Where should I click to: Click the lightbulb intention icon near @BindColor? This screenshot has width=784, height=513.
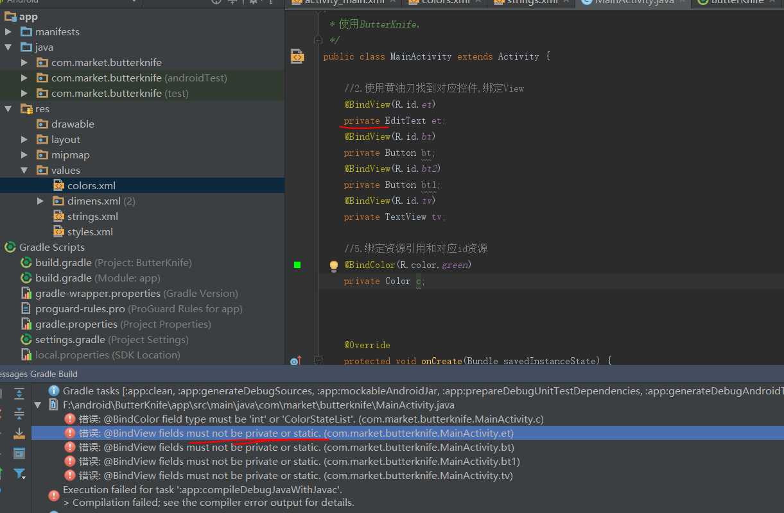click(x=334, y=265)
